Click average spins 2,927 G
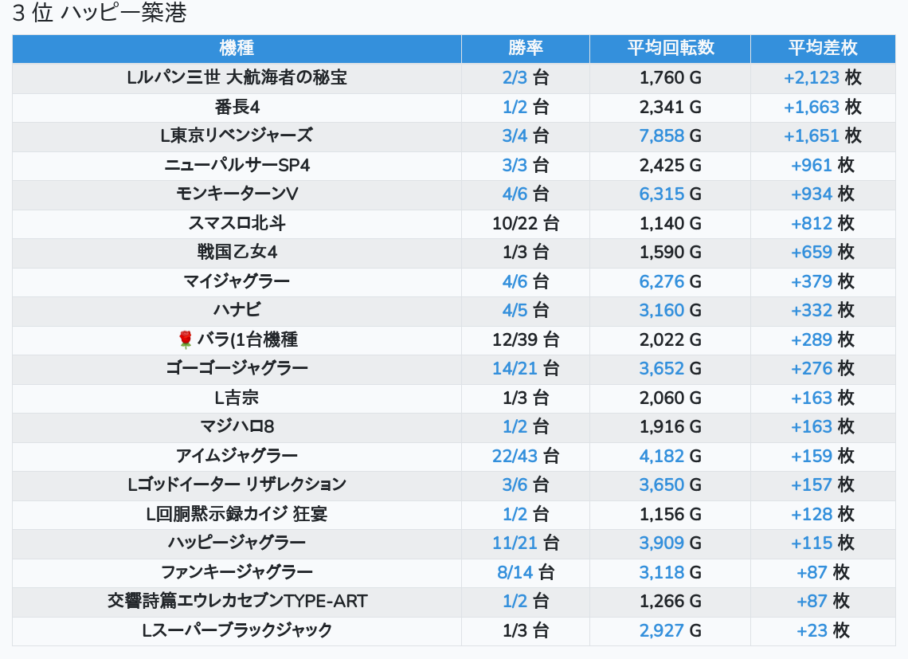The width and height of the screenshot is (908, 659). 671,630
